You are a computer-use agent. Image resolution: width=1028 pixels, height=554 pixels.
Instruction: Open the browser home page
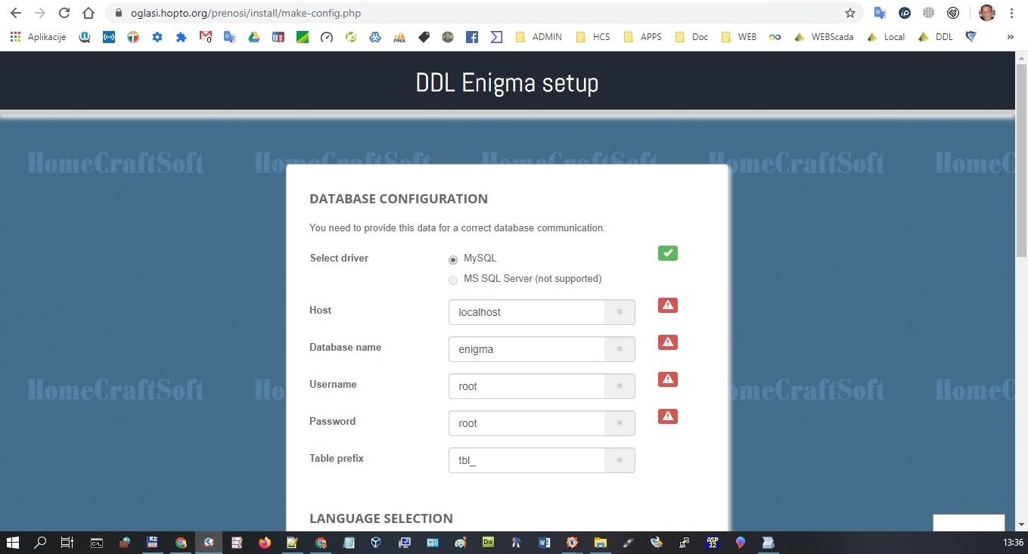(89, 13)
